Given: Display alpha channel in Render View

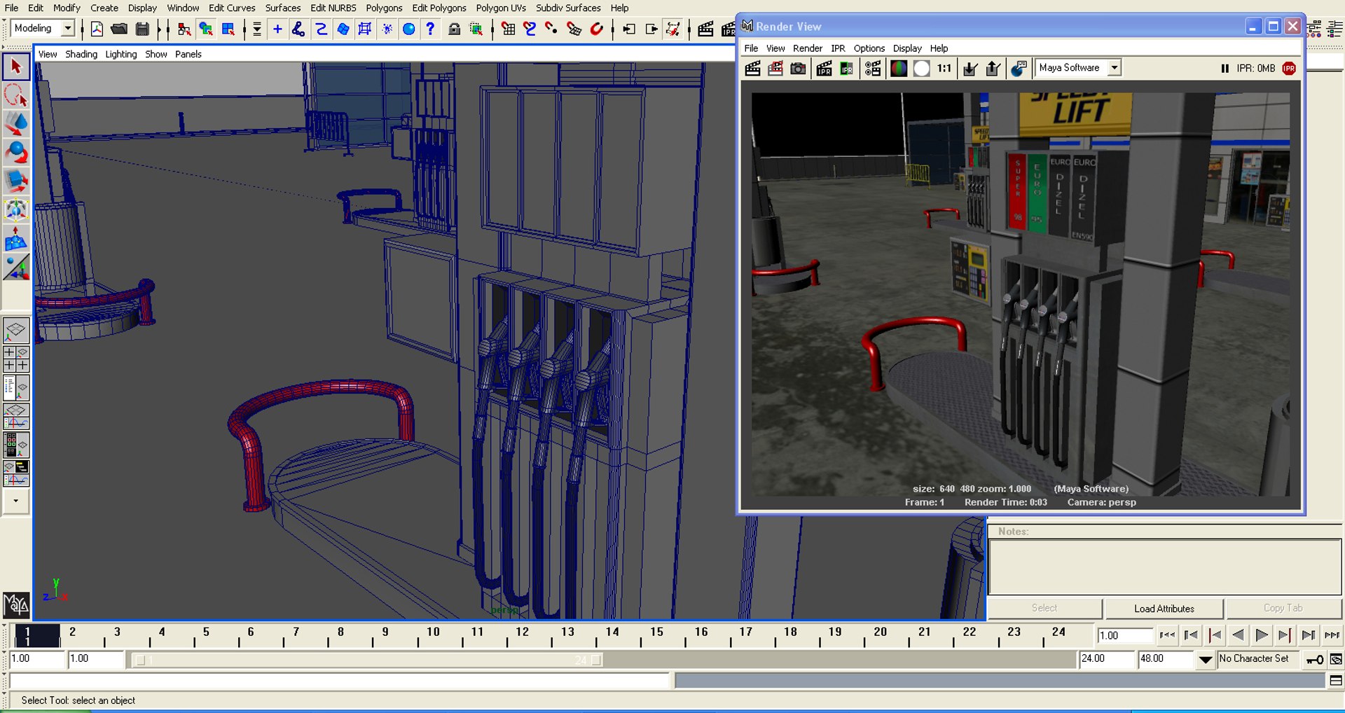Looking at the screenshot, I should tap(922, 68).
